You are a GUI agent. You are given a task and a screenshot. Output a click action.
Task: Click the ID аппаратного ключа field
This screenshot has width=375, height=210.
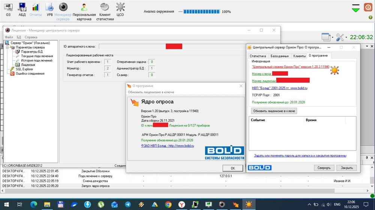pos(172,46)
